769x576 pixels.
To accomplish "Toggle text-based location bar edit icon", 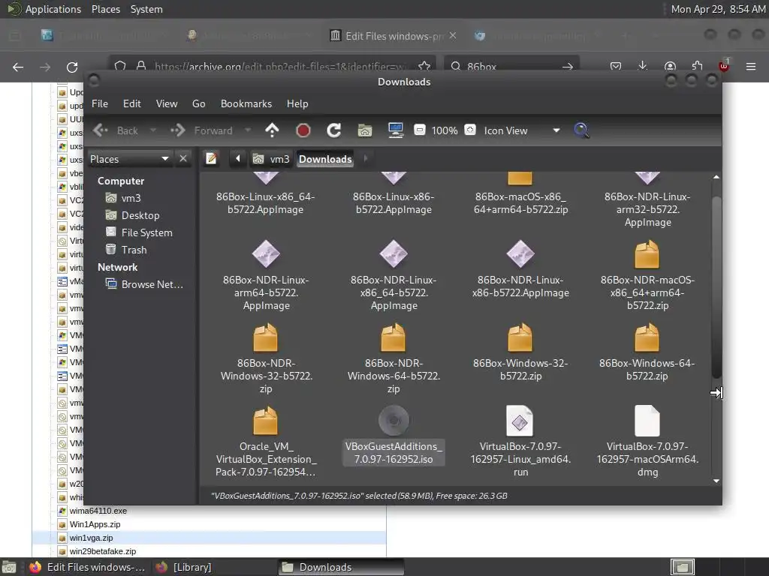I will [x=211, y=159].
